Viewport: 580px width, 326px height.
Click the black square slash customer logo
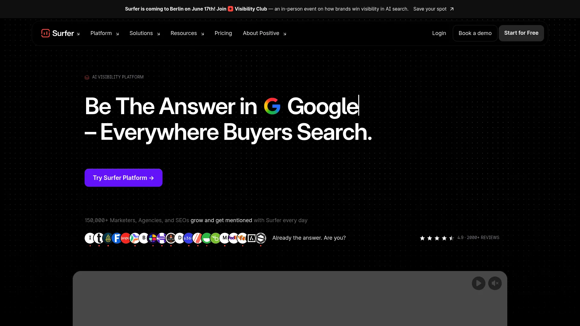(x=251, y=238)
